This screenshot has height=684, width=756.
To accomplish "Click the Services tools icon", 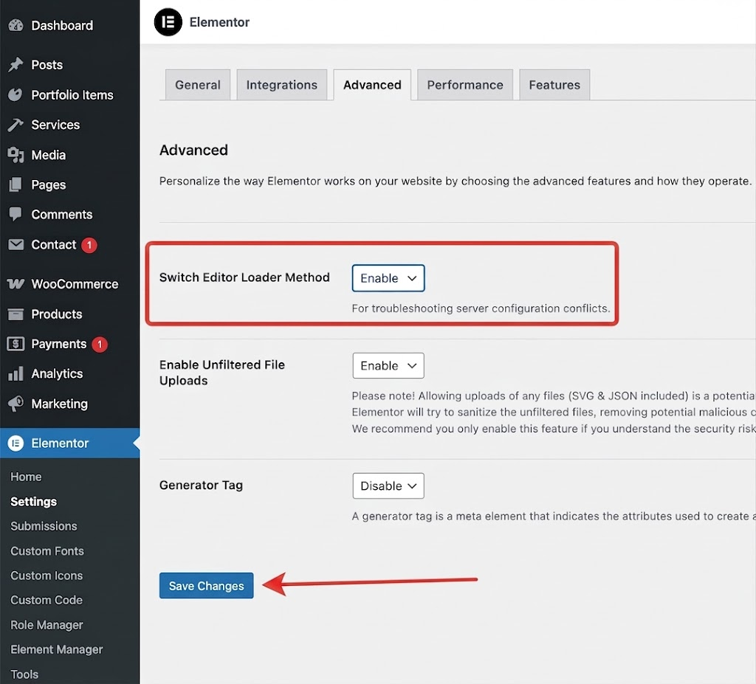I will 16,125.
